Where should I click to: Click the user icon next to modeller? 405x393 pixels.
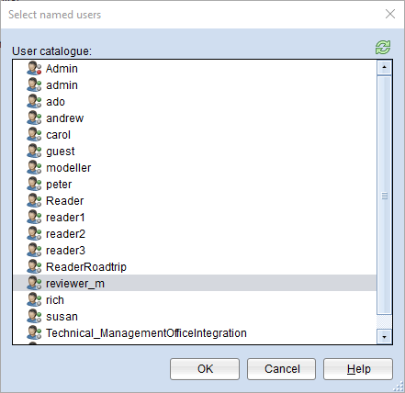[x=34, y=167]
